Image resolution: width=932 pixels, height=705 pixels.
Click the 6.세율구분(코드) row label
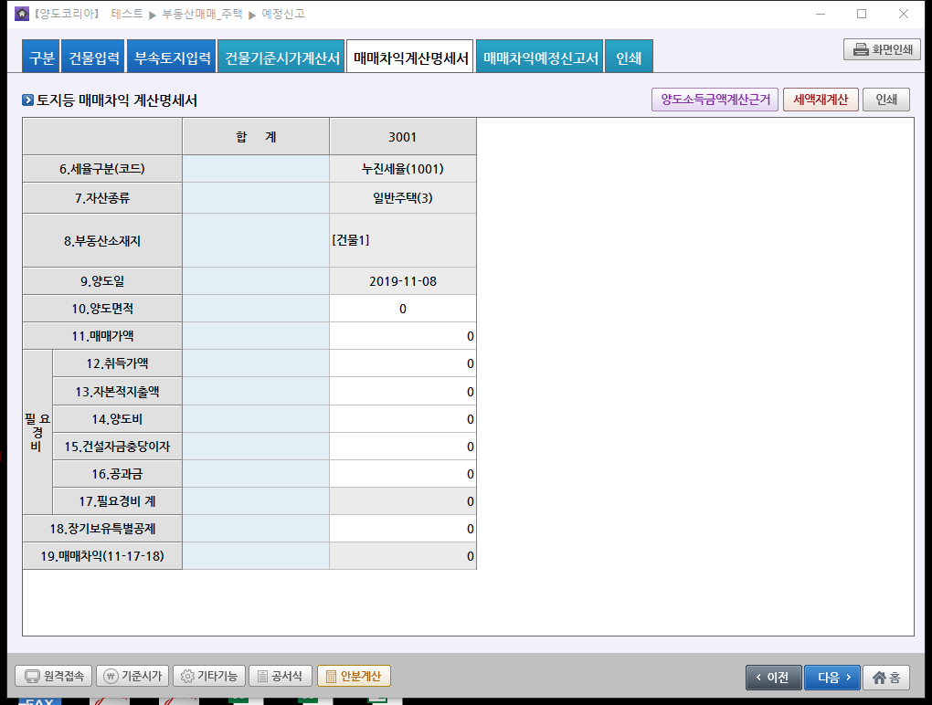[102, 169]
